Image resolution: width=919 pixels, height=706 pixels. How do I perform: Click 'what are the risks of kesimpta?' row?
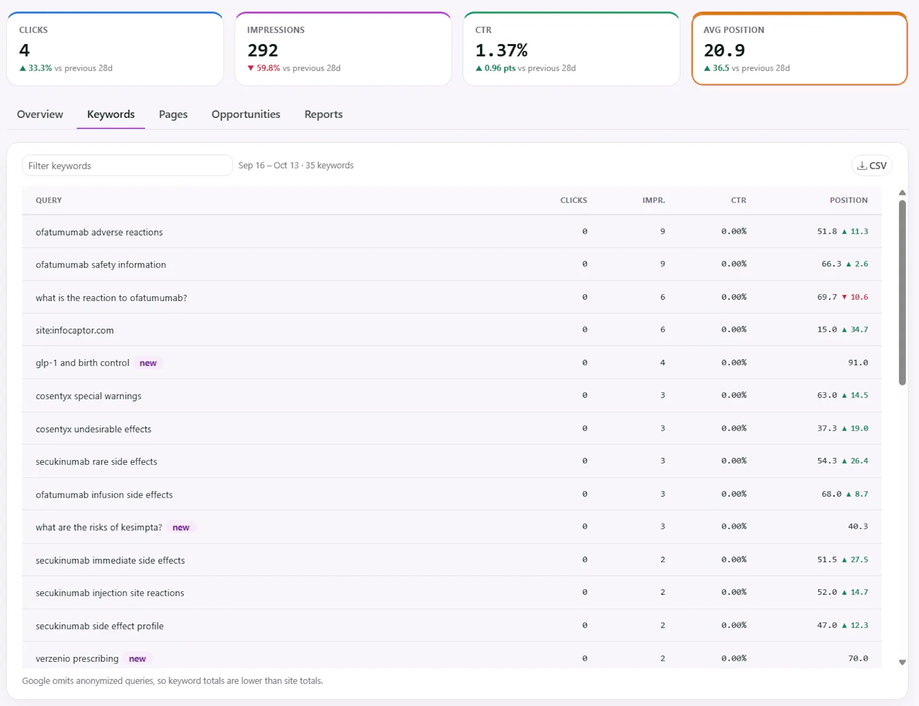pyautogui.click(x=451, y=527)
